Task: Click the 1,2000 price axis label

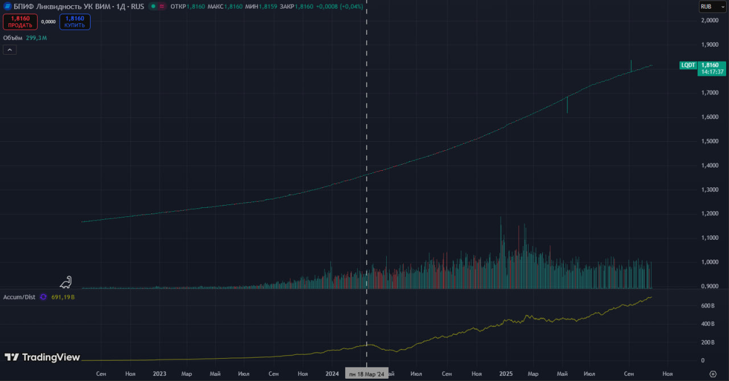Action: coord(710,214)
